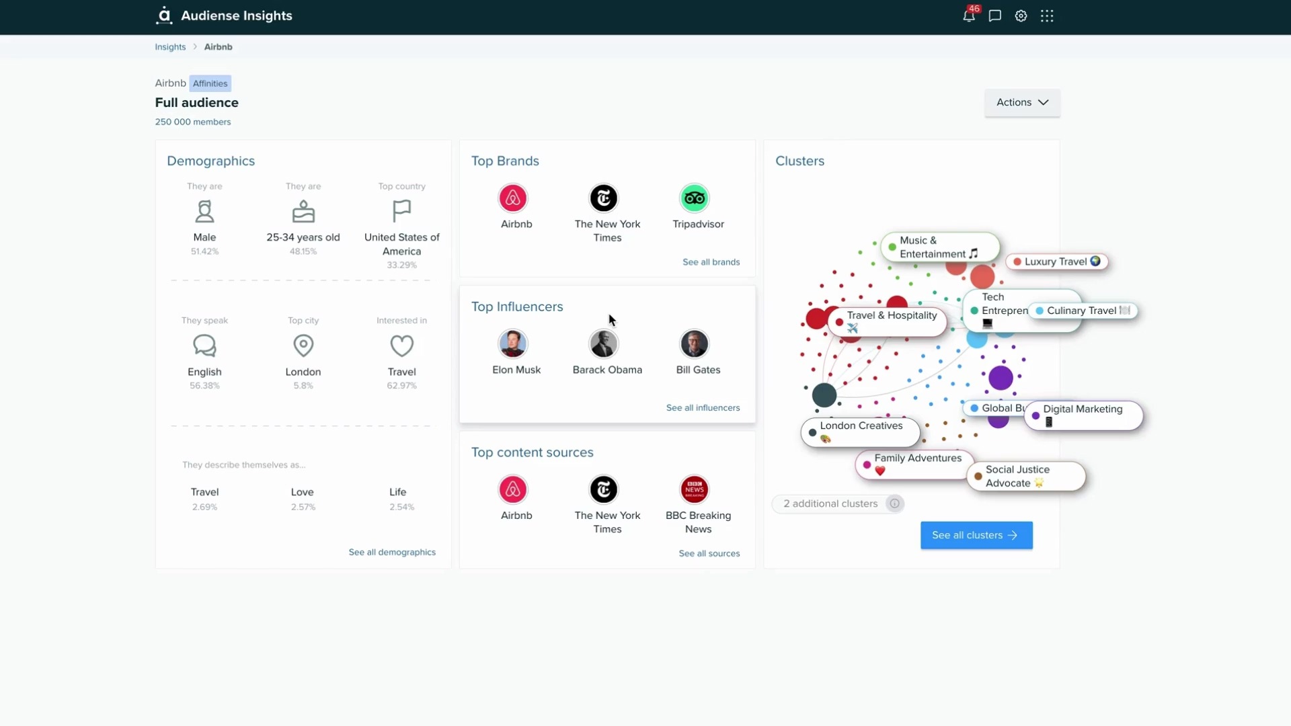Viewport: 1291px width, 726px height.
Task: Select the Digital Marketing cluster label
Action: tap(1083, 415)
